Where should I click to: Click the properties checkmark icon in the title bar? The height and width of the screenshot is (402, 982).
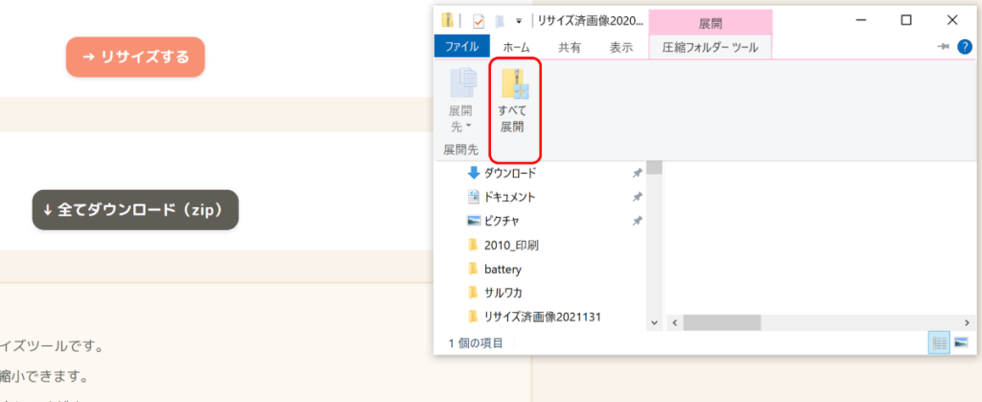click(x=478, y=21)
